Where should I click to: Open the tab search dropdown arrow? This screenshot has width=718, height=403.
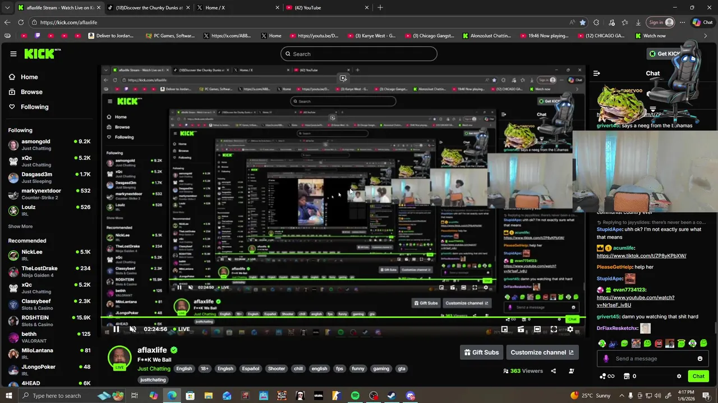tap(7, 8)
